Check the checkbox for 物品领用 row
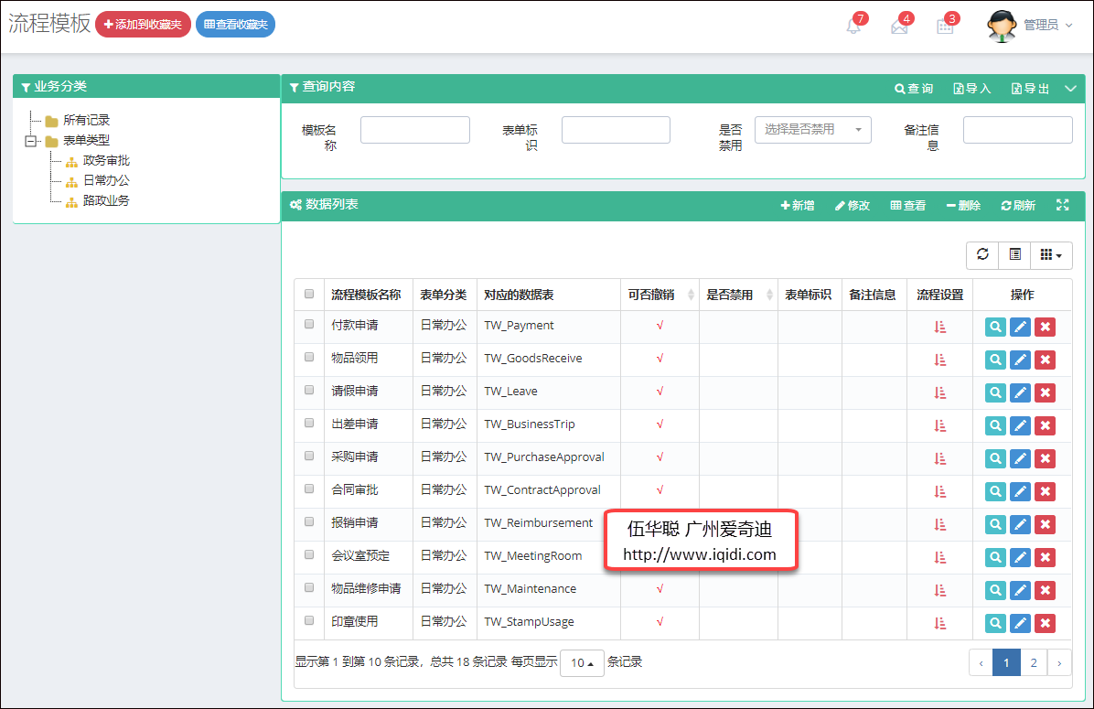Image resolution: width=1094 pixels, height=709 pixels. coord(309,357)
